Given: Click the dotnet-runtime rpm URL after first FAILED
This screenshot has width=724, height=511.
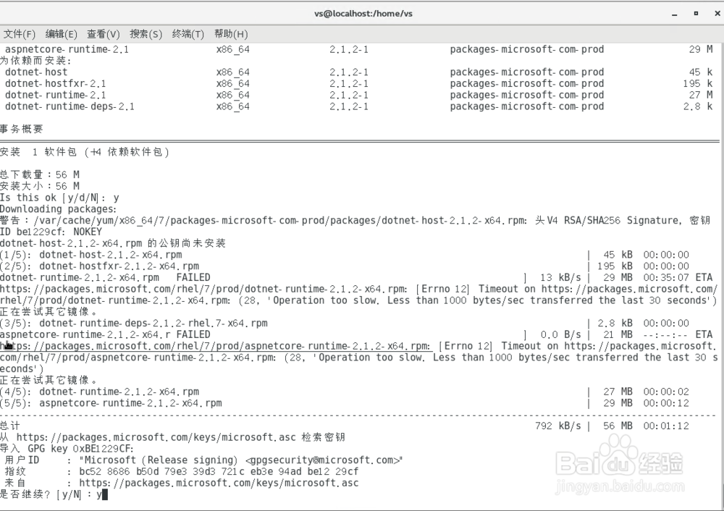Looking at the screenshot, I should point(203,289).
